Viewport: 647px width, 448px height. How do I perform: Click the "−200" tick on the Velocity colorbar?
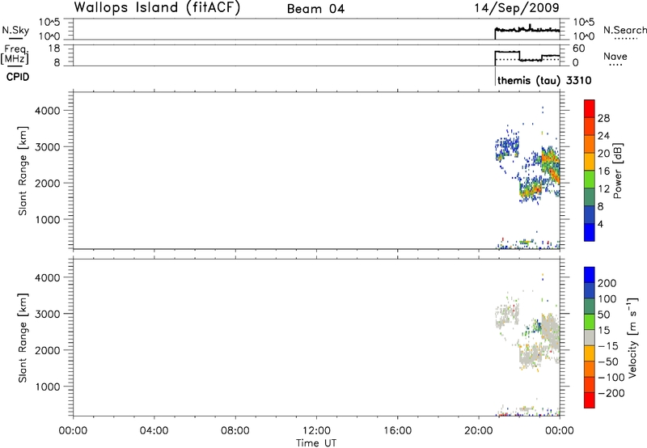pos(611,393)
